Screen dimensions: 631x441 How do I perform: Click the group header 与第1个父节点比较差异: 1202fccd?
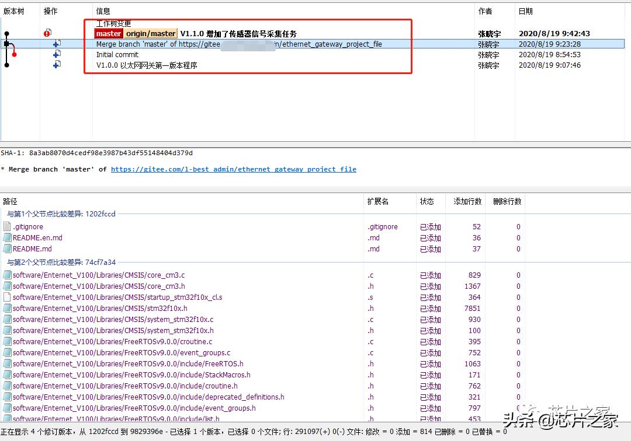click(x=61, y=213)
